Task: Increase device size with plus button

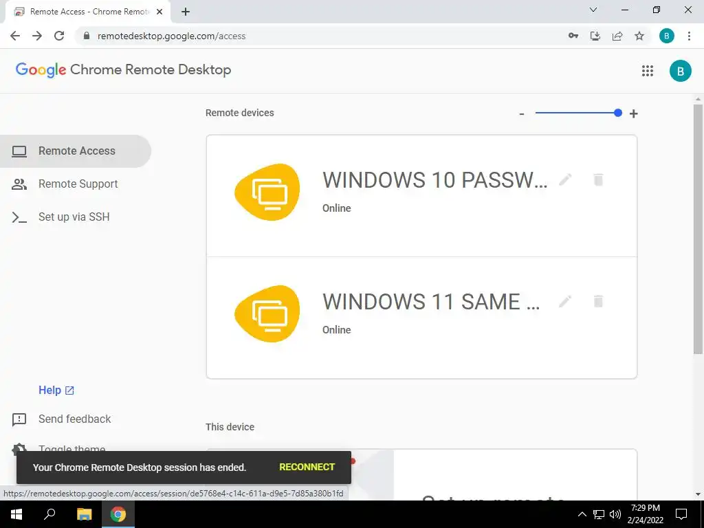Action: click(x=633, y=113)
